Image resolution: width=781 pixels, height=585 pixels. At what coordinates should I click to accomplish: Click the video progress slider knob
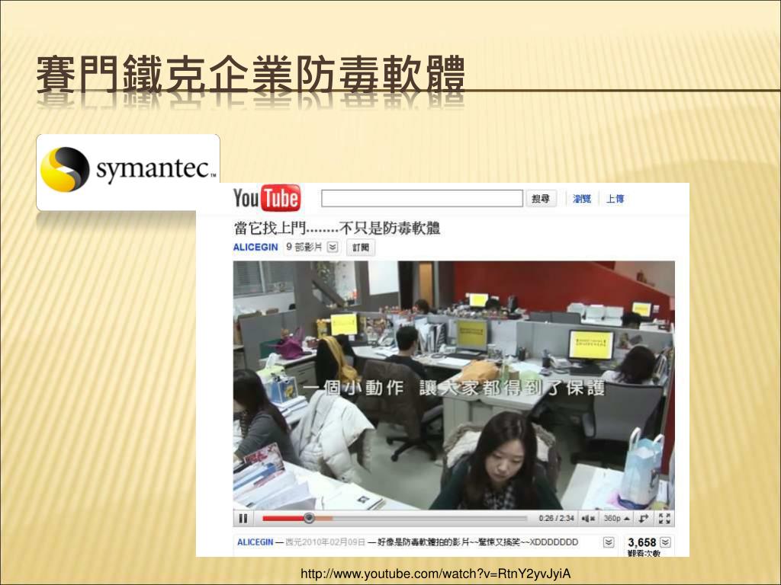coord(309,518)
